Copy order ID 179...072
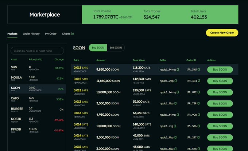The image size is (248, 151). tap(199, 92)
